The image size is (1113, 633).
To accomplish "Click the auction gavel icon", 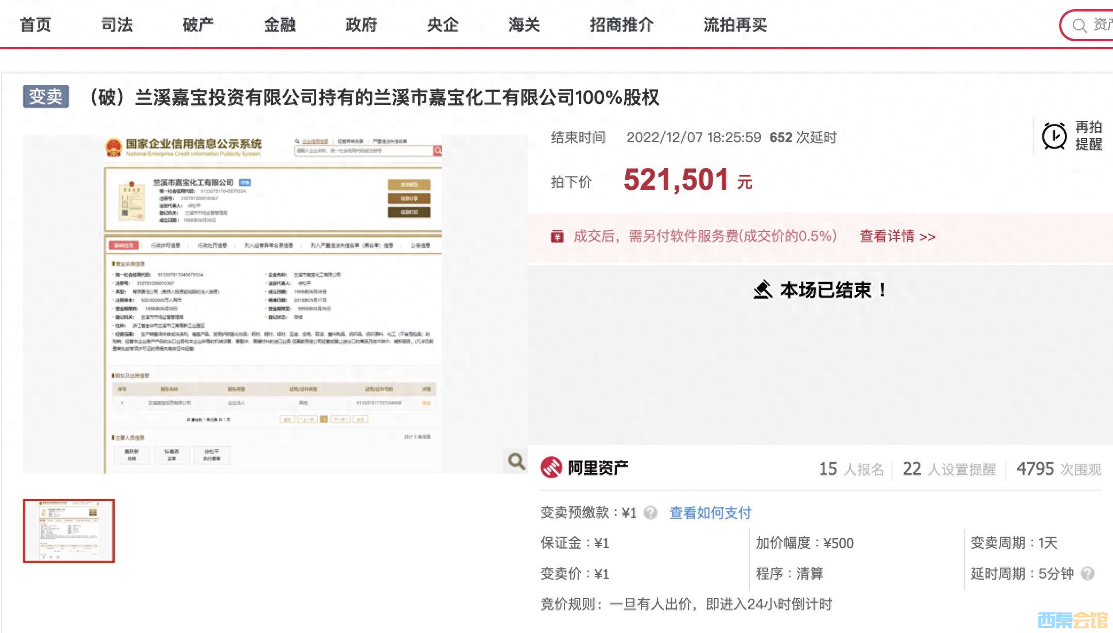I will tap(762, 290).
